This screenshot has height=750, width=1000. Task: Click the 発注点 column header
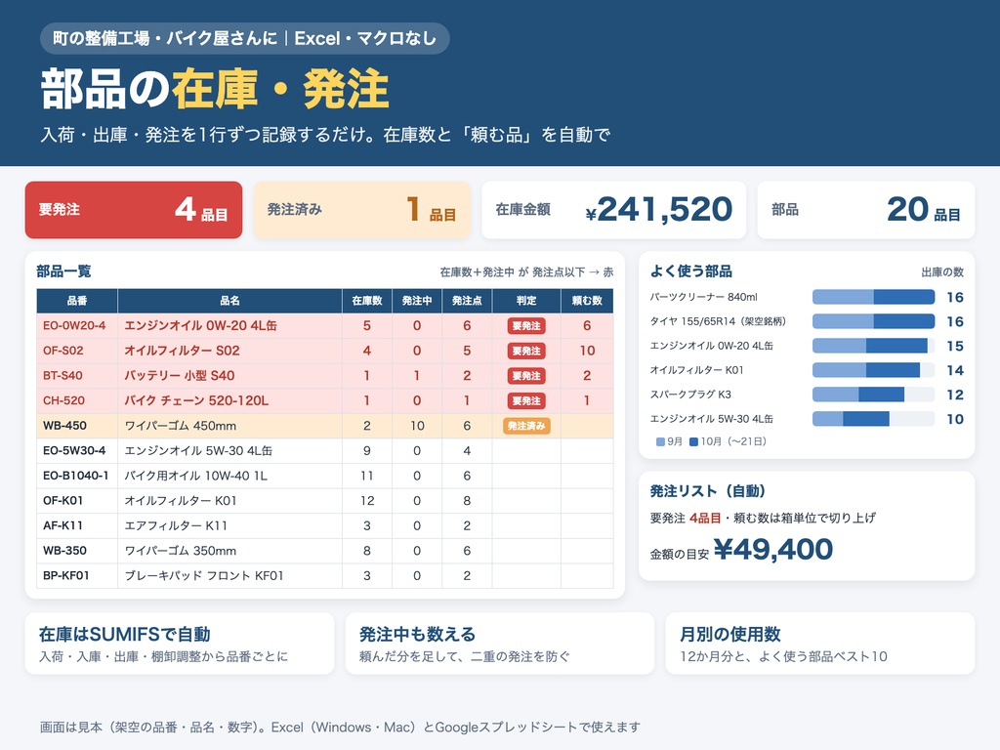coord(467,301)
